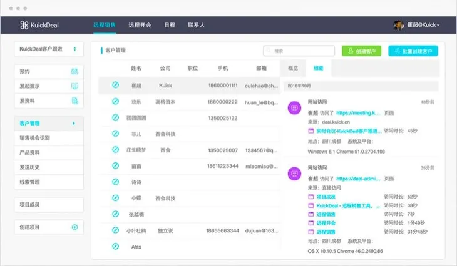This screenshot has height=266, width=457.
Task: Click the edit icon in 欢乐 row
Action: [115, 101]
